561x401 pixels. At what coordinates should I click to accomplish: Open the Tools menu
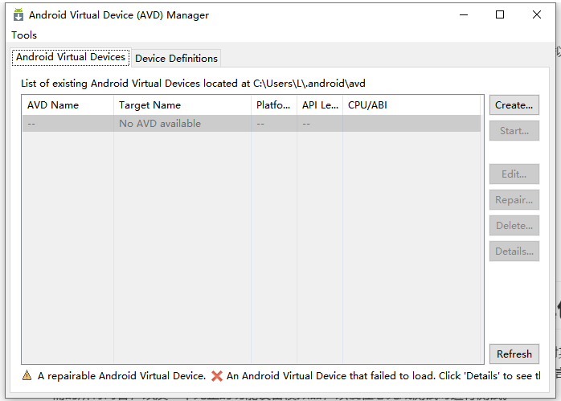pyautogui.click(x=24, y=35)
